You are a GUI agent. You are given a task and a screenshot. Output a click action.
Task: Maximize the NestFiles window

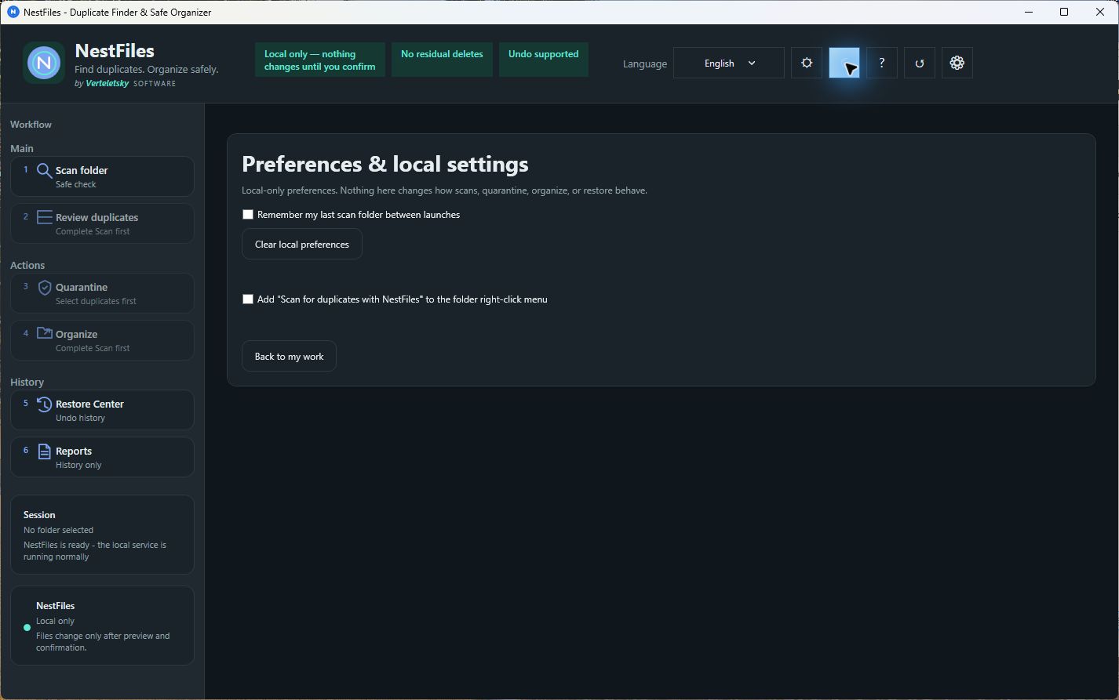pyautogui.click(x=1064, y=12)
